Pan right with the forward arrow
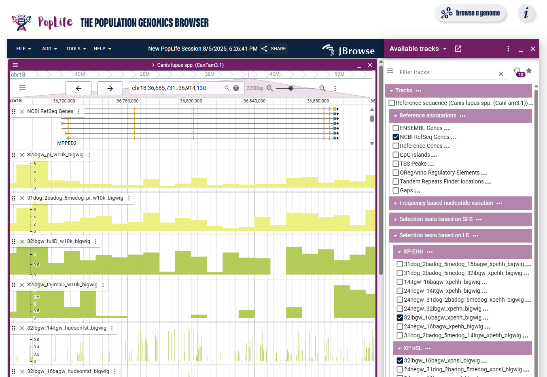The width and height of the screenshot is (547, 377). (110, 88)
